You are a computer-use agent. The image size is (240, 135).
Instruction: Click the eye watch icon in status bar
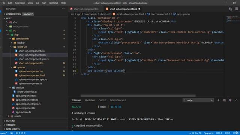[12, 133]
